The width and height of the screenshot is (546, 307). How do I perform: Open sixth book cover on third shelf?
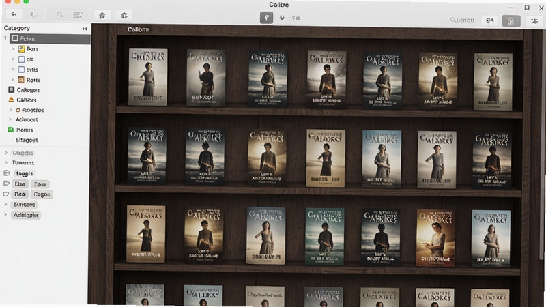(435, 237)
